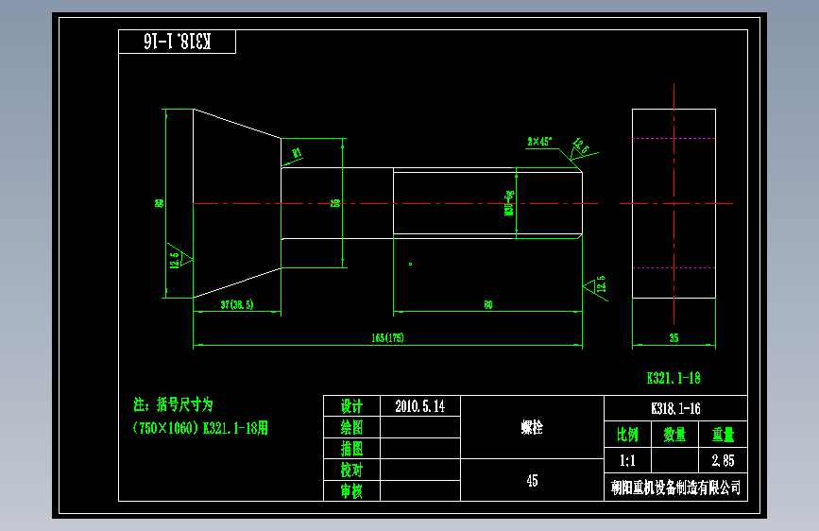This screenshot has height=531, width=819.
Task: Click the upside-down 'K318.1-16' label box
Action: click(177, 42)
